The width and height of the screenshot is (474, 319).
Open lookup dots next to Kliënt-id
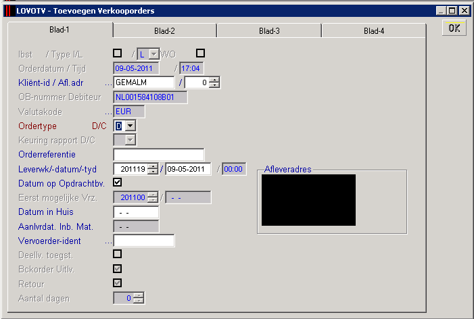click(108, 84)
